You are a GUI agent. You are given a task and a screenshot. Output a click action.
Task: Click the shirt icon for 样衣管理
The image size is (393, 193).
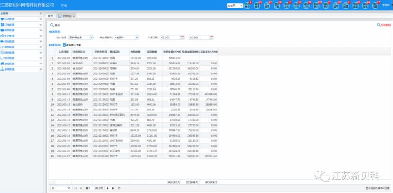(x=2, y=19)
